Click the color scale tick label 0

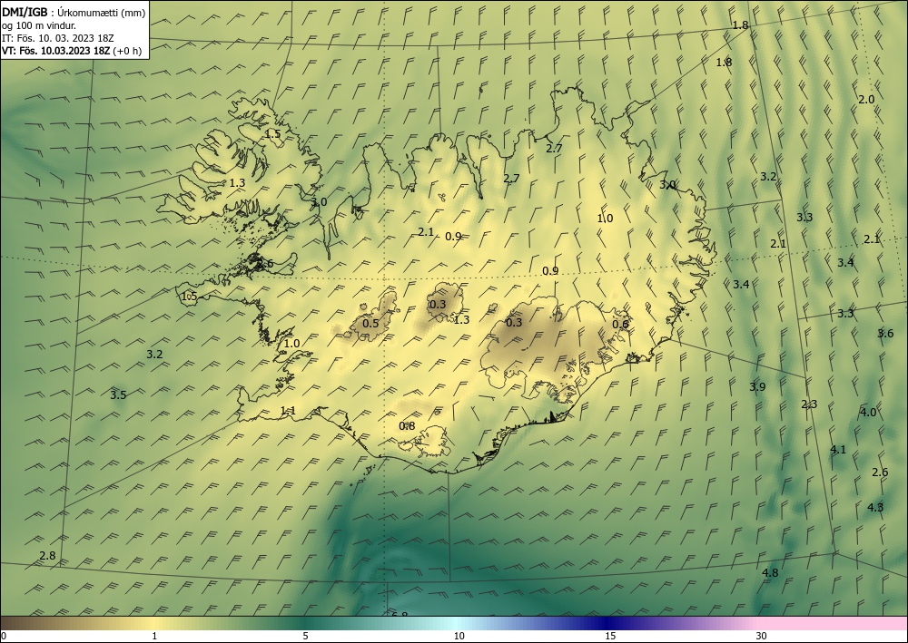click(4, 636)
